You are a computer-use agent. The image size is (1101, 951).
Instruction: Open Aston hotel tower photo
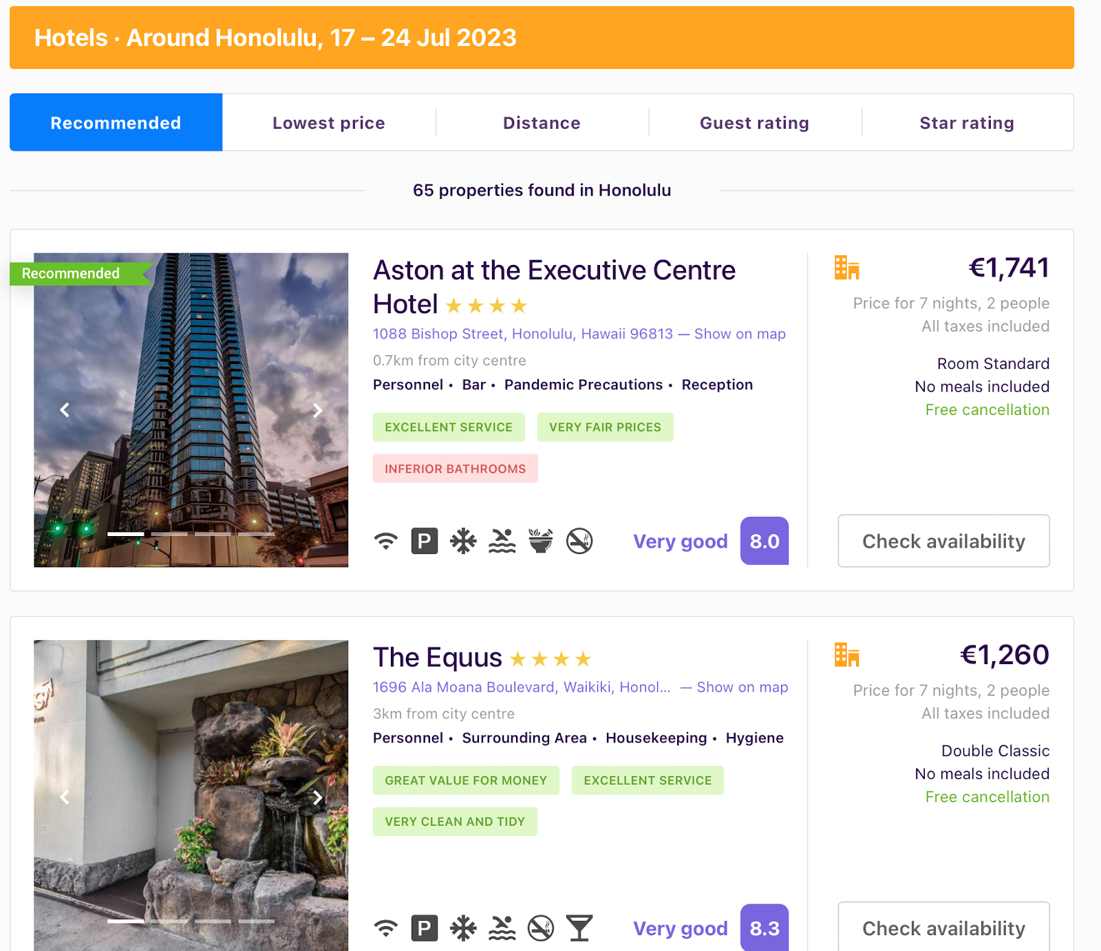pyautogui.click(x=191, y=410)
